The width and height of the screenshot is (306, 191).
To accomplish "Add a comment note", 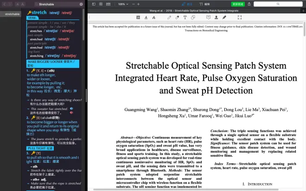I will point(209,18).
